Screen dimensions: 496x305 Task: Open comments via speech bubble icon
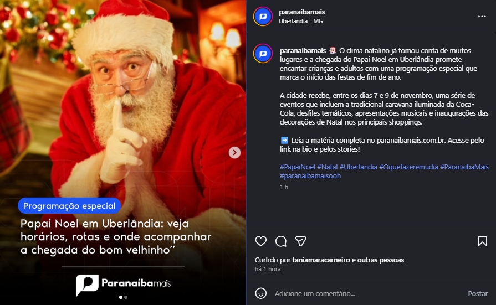point(280,241)
